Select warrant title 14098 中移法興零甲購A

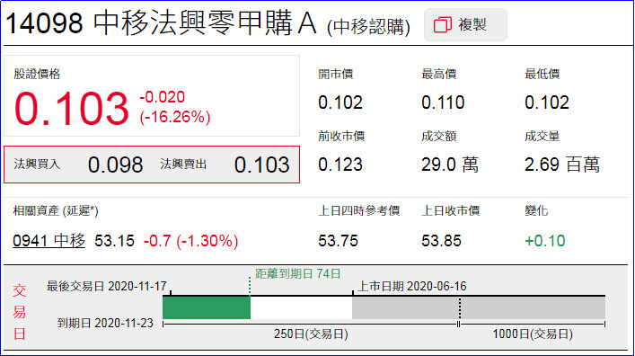pos(161,23)
